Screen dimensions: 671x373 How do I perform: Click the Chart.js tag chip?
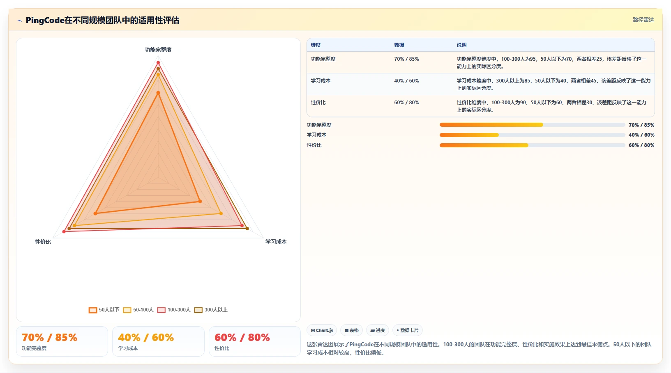(x=322, y=330)
